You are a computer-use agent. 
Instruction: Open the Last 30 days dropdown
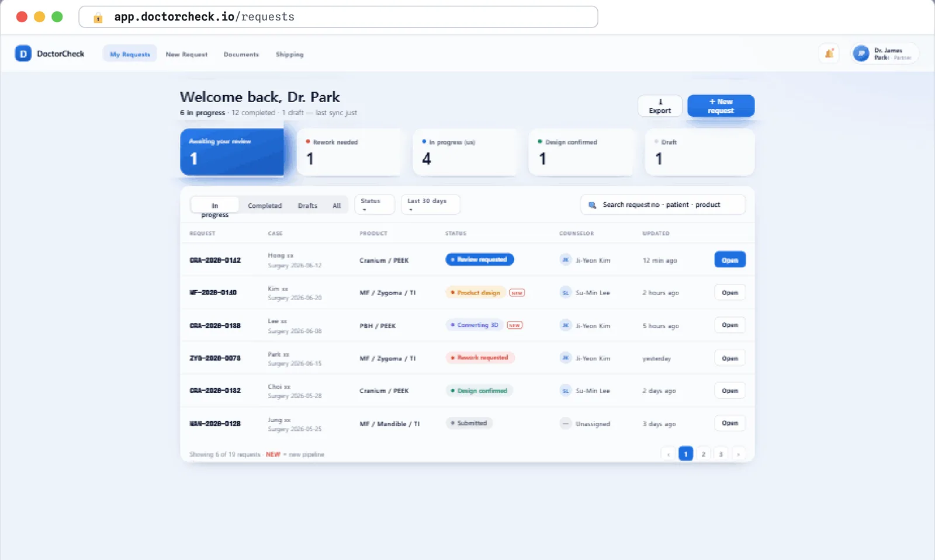[x=430, y=204]
